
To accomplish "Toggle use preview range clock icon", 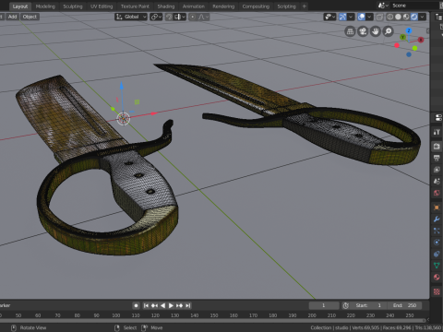I will tap(346, 305).
